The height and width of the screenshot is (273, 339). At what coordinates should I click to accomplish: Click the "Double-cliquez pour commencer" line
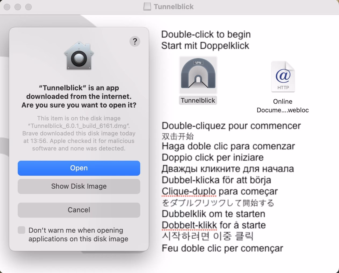(x=231, y=126)
